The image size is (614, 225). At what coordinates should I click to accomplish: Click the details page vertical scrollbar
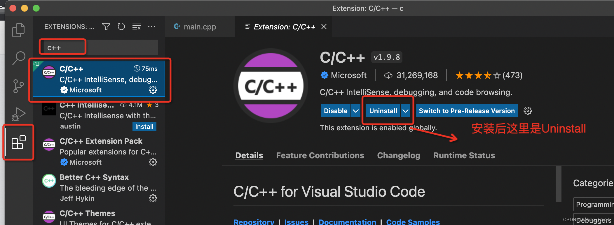[559, 184]
